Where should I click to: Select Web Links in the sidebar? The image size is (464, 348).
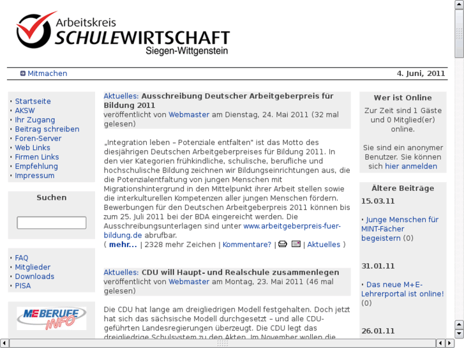[x=33, y=148]
